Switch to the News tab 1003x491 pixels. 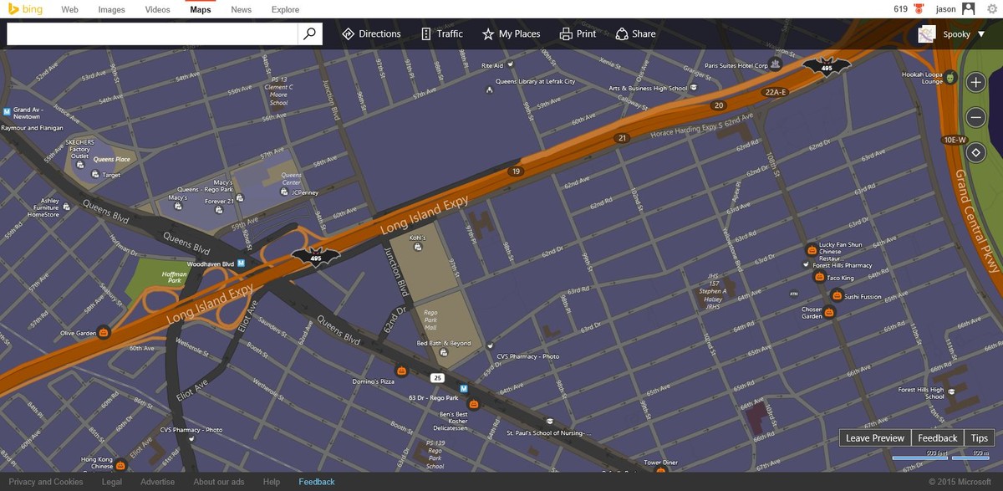pyautogui.click(x=241, y=10)
